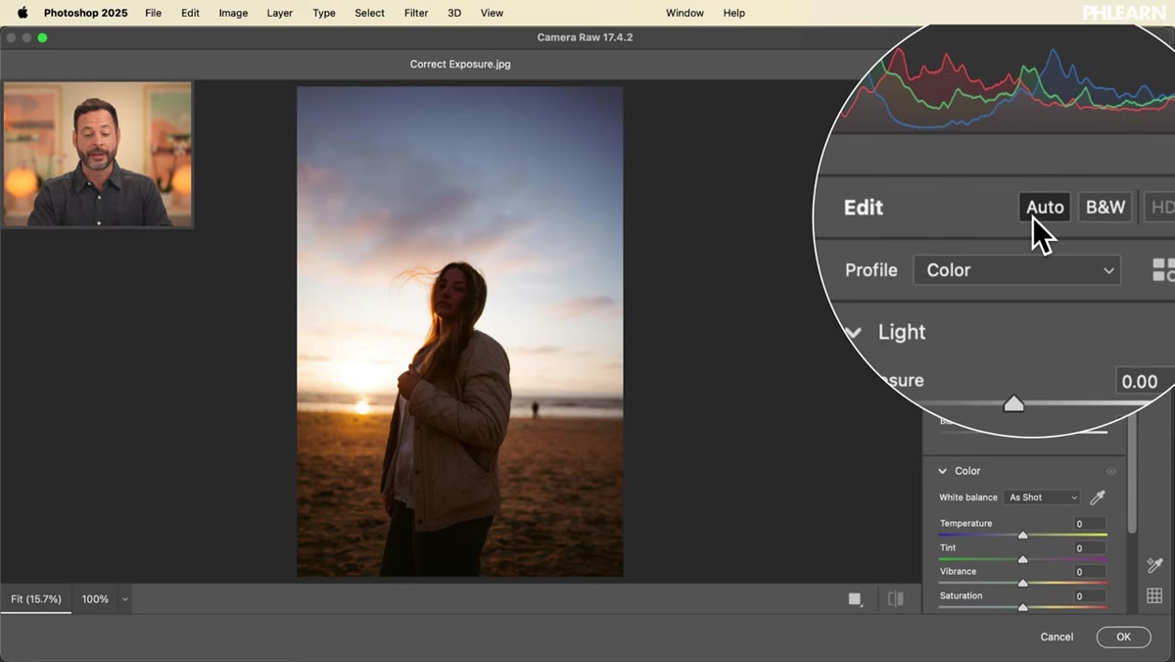
Task: Toggle the grid overlay icon
Action: (x=1154, y=595)
